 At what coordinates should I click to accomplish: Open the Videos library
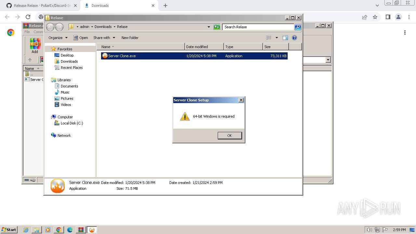[66, 105]
